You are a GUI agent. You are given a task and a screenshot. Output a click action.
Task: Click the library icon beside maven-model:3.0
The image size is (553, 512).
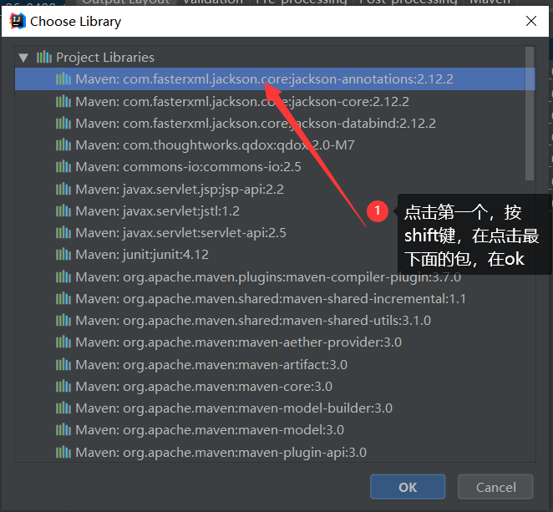click(x=63, y=430)
